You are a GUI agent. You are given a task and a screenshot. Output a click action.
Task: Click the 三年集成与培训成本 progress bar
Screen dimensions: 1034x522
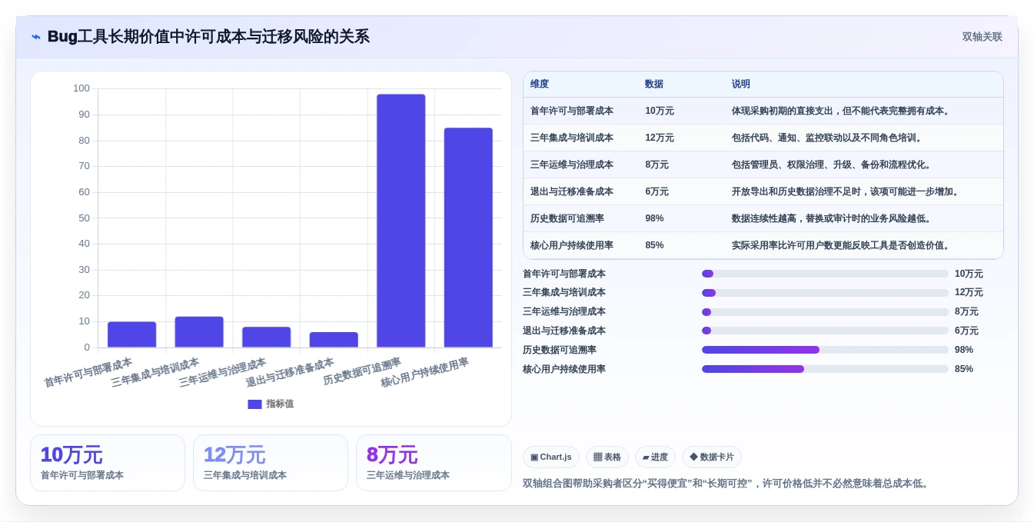pos(825,293)
